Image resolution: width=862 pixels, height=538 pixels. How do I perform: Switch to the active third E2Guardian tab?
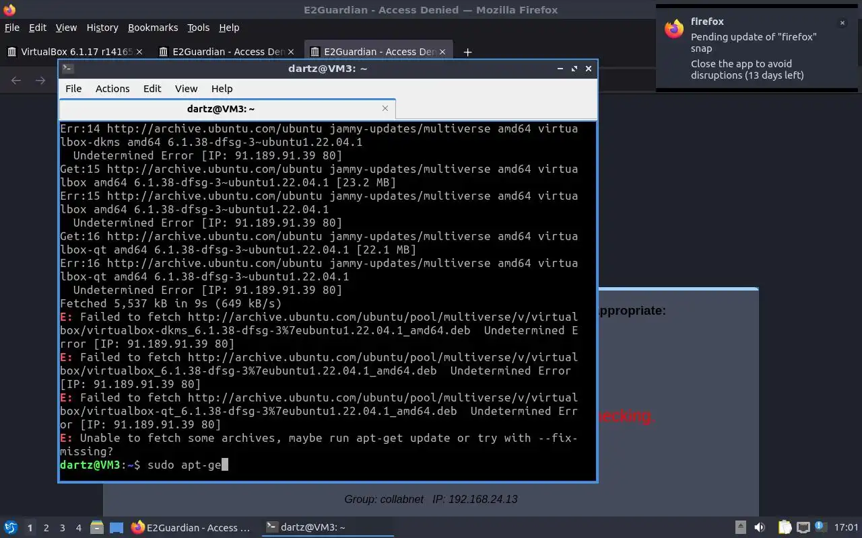pos(378,52)
